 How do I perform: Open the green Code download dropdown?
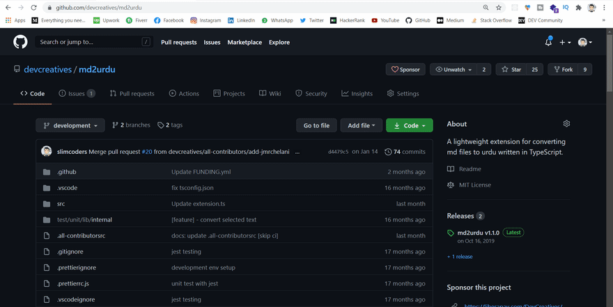tap(410, 125)
